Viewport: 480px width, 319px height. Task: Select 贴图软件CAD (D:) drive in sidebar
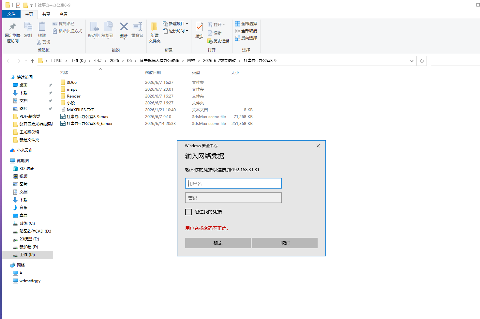coord(33,231)
